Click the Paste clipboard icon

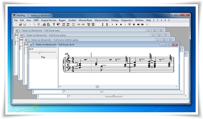39,24
